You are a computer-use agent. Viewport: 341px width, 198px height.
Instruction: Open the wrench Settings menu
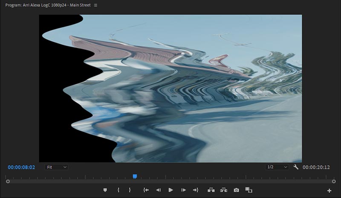296,167
